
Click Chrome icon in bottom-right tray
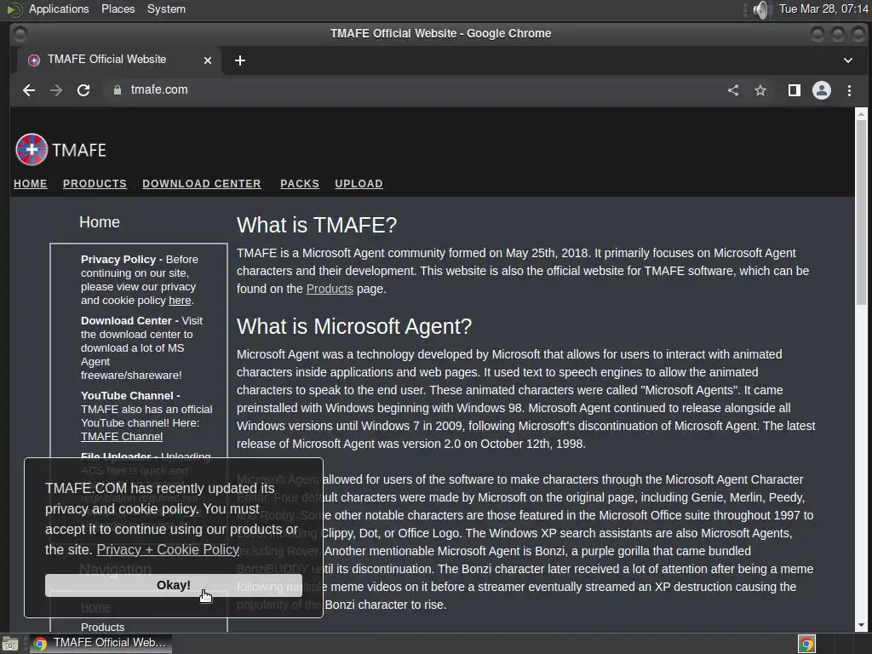click(x=806, y=644)
